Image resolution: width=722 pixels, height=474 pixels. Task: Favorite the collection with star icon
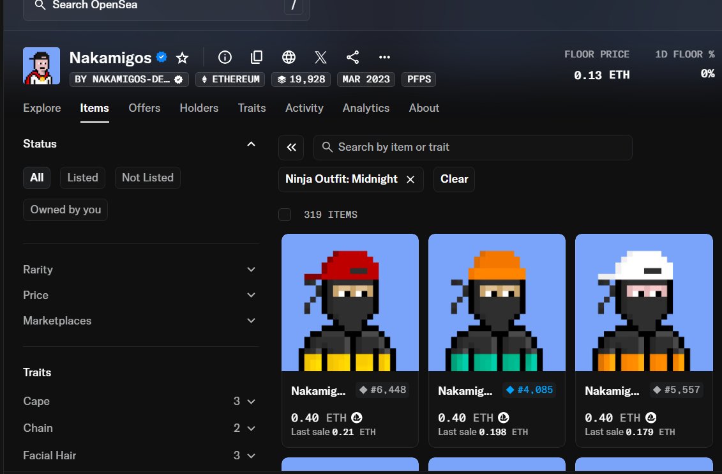coord(183,57)
